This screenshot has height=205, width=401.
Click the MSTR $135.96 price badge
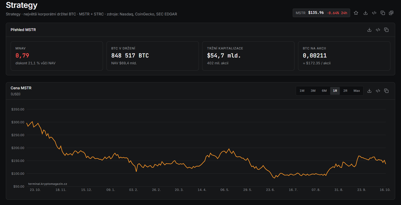pyautogui.click(x=321, y=13)
